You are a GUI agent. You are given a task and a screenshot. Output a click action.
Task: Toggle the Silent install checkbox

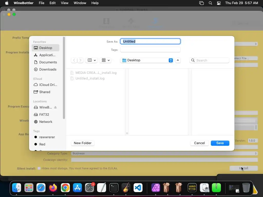(39, 168)
